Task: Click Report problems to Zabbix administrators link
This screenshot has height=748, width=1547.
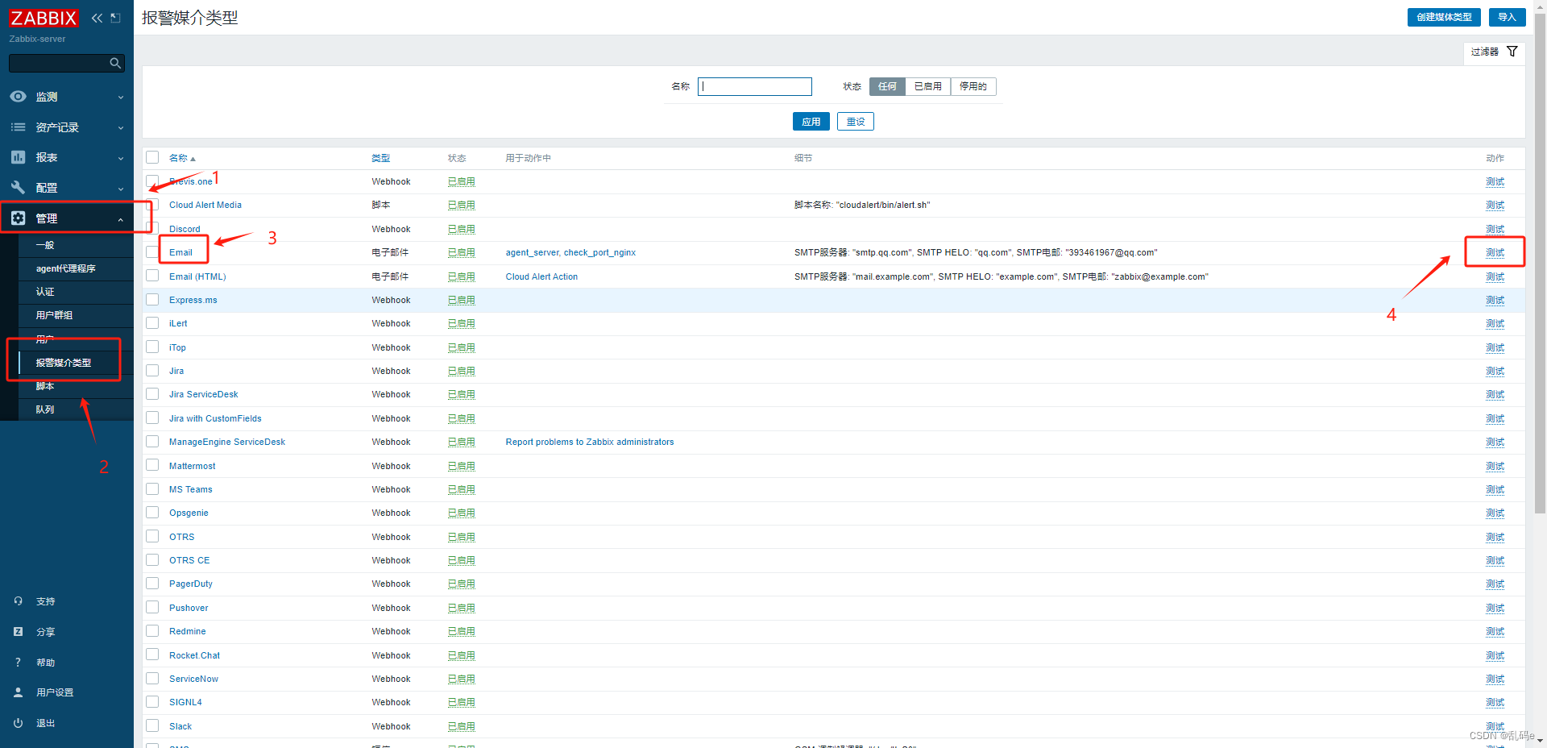Action: click(x=590, y=442)
